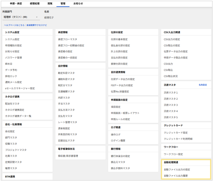Open 自動ファイル出力履歴
Screen dimensions: 213x182
point(176,176)
